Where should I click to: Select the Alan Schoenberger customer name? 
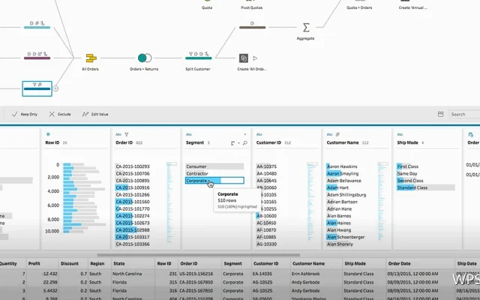click(x=346, y=237)
